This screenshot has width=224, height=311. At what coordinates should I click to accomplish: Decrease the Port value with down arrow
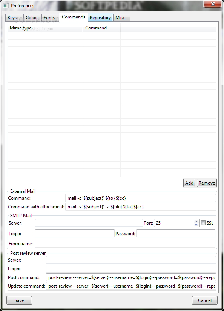click(x=196, y=225)
